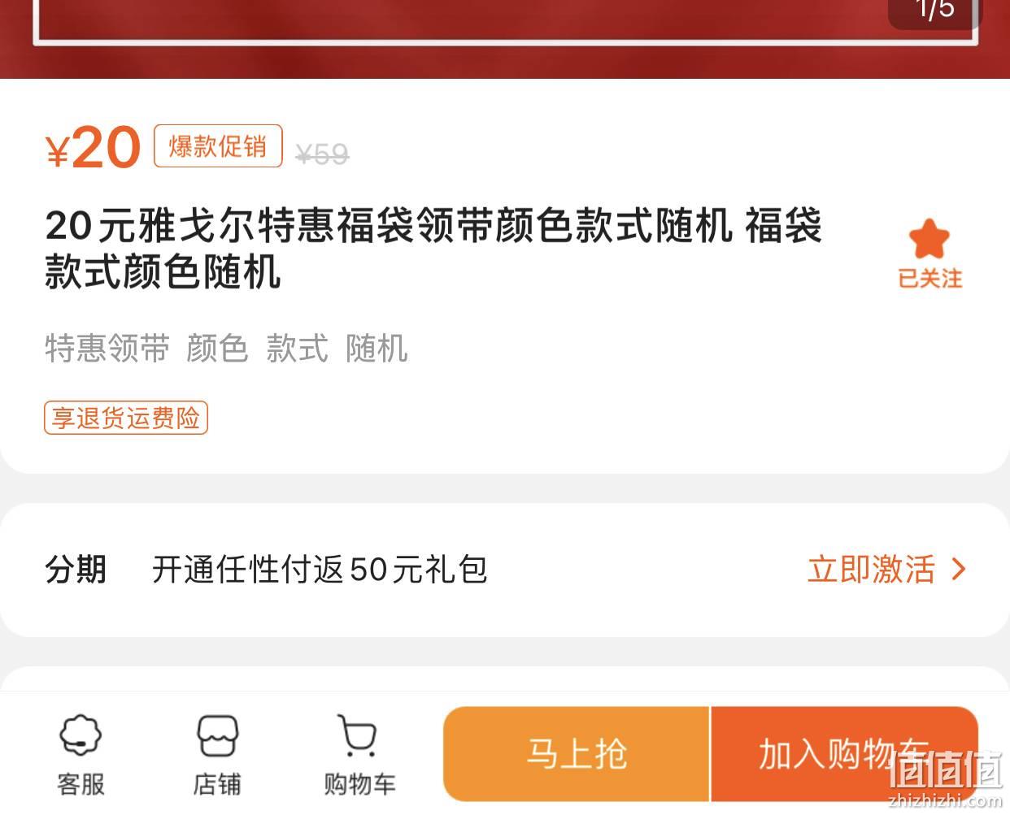Tap the 马上抢 buy now button
This screenshot has height=815, width=1010.
[x=577, y=754]
